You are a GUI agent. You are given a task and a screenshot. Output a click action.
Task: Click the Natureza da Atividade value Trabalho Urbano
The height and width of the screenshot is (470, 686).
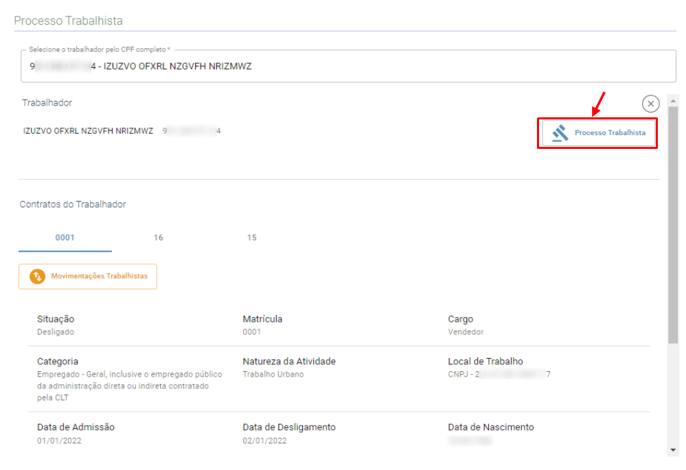coord(273,375)
